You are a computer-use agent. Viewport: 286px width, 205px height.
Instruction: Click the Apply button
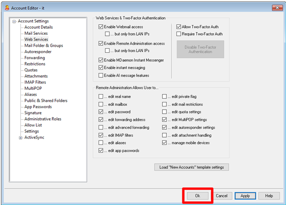coord(245,195)
